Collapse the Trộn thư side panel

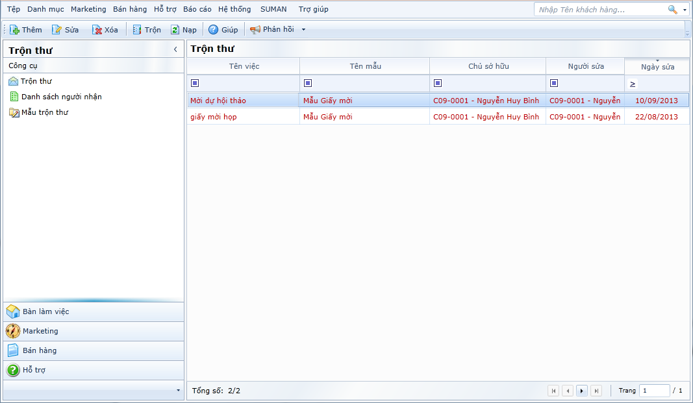coord(175,49)
